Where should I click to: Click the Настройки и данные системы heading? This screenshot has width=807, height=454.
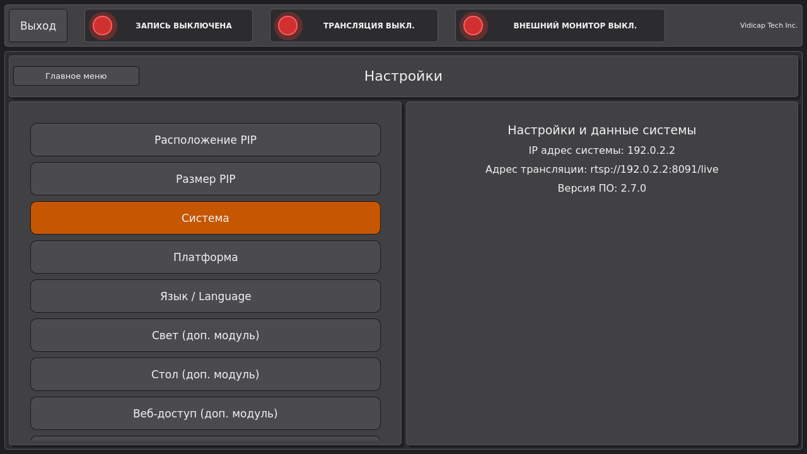point(602,131)
